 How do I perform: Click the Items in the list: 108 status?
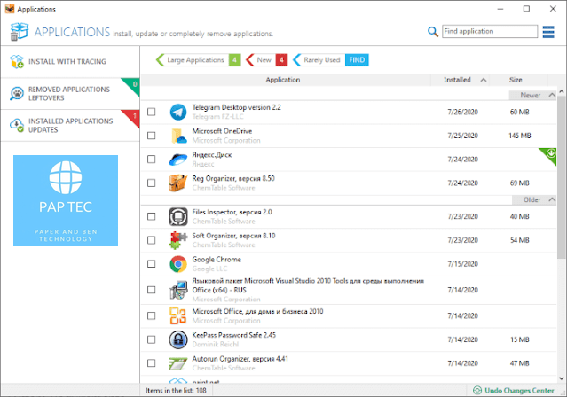[176, 390]
